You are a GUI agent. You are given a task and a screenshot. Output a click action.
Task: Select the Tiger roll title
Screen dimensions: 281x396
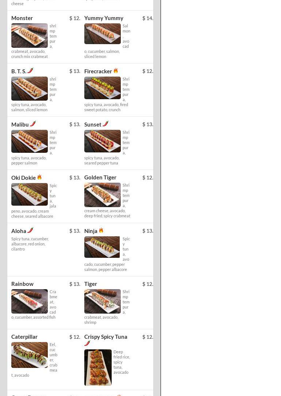tap(91, 284)
